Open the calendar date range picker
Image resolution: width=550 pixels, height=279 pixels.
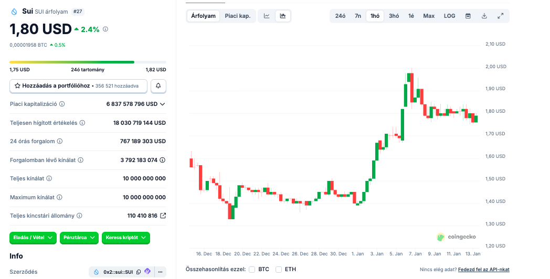(x=468, y=16)
